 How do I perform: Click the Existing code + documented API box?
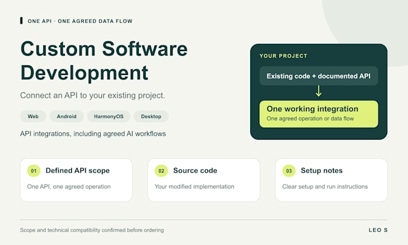coord(319,76)
